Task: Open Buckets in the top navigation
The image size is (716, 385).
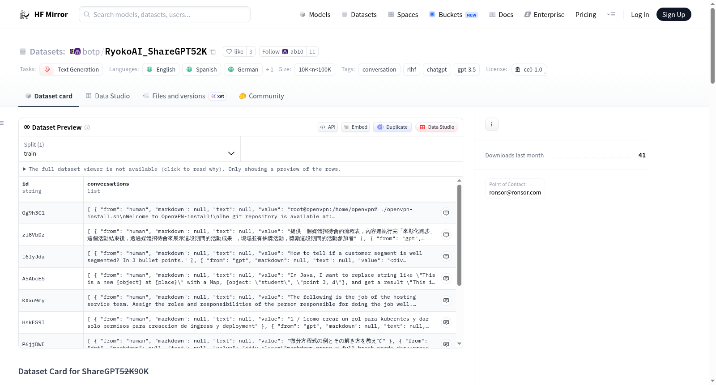Action: point(453,15)
